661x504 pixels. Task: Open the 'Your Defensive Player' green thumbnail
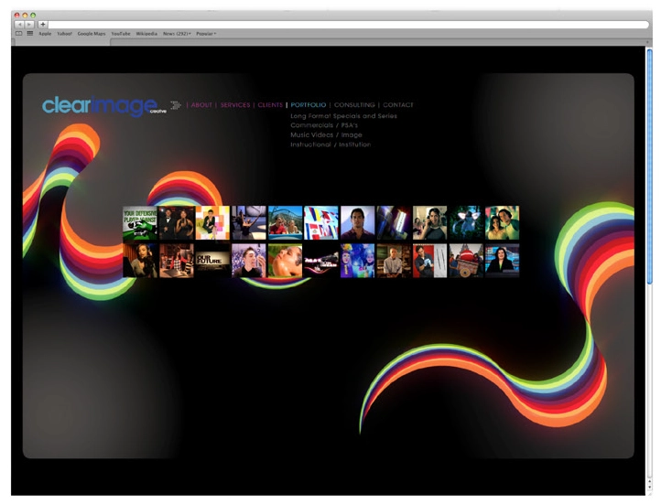pos(140,222)
